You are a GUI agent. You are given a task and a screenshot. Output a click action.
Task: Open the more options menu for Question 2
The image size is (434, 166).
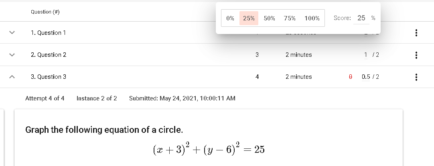point(417,55)
